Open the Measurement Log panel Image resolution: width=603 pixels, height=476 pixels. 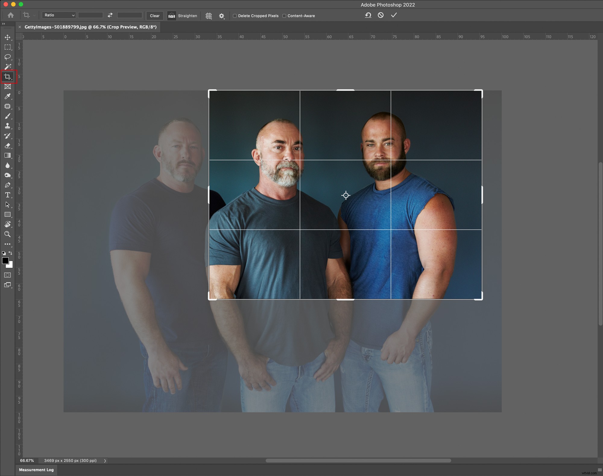pyautogui.click(x=36, y=470)
